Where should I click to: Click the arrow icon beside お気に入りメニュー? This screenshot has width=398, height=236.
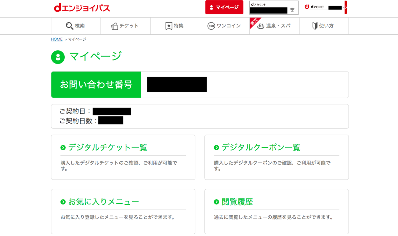click(x=63, y=202)
